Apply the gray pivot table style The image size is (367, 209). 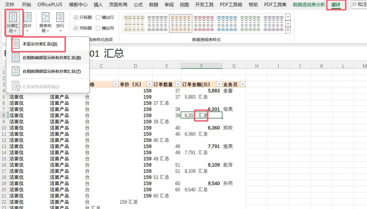point(157,23)
